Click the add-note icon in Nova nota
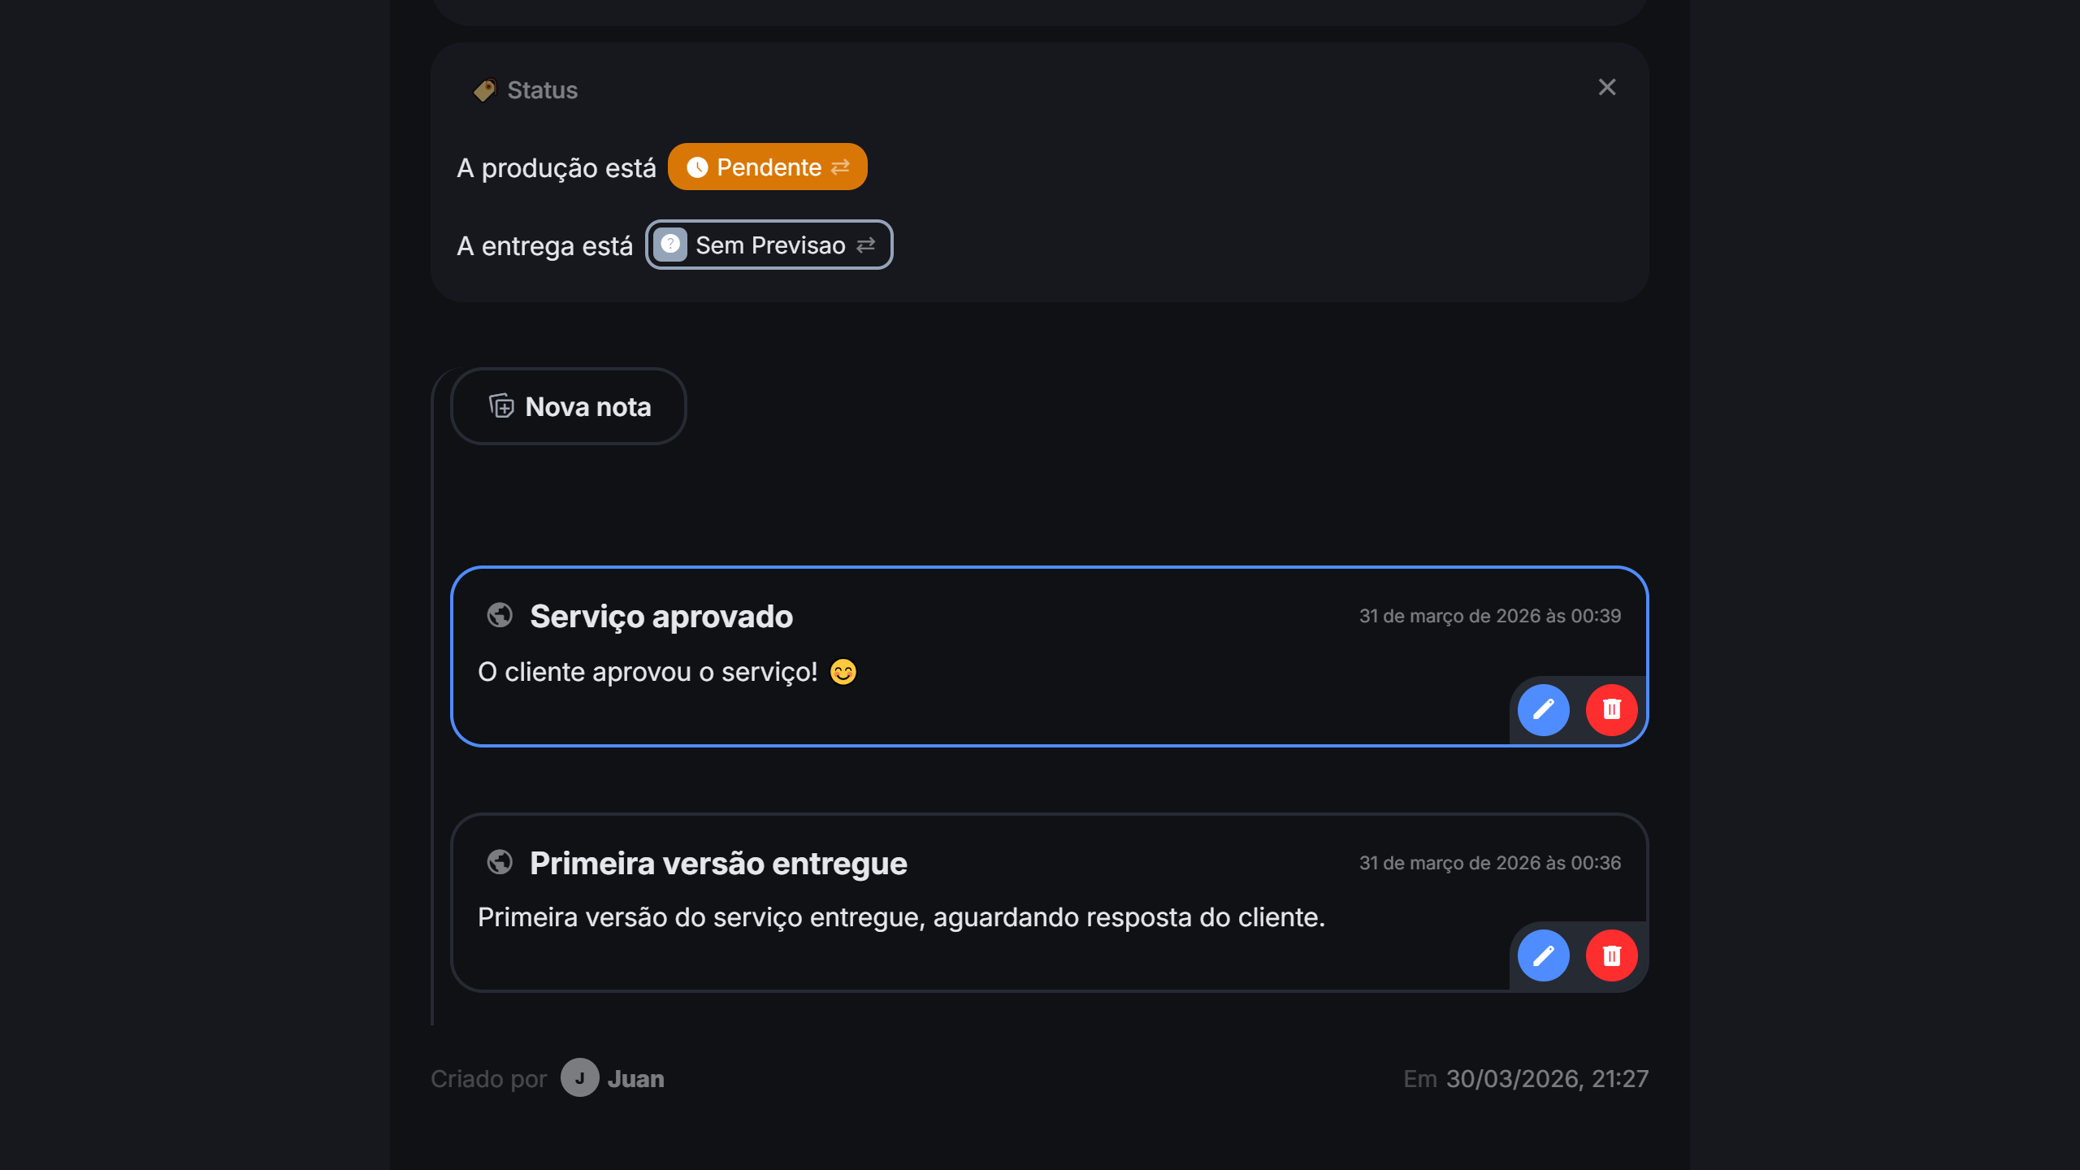This screenshot has height=1170, width=2080. [x=501, y=405]
